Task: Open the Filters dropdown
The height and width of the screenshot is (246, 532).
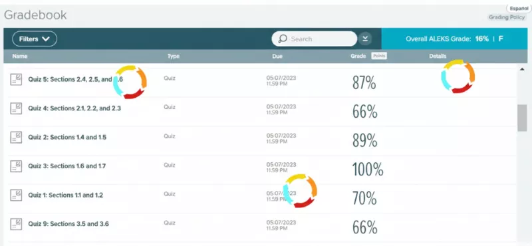Action: 35,39
